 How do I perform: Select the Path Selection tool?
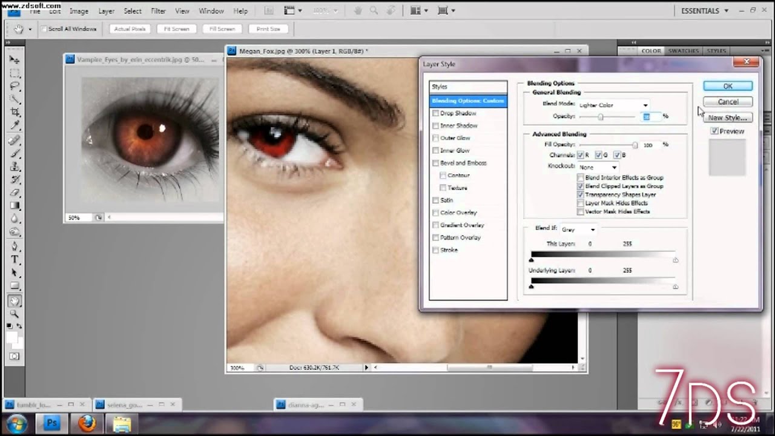click(15, 273)
